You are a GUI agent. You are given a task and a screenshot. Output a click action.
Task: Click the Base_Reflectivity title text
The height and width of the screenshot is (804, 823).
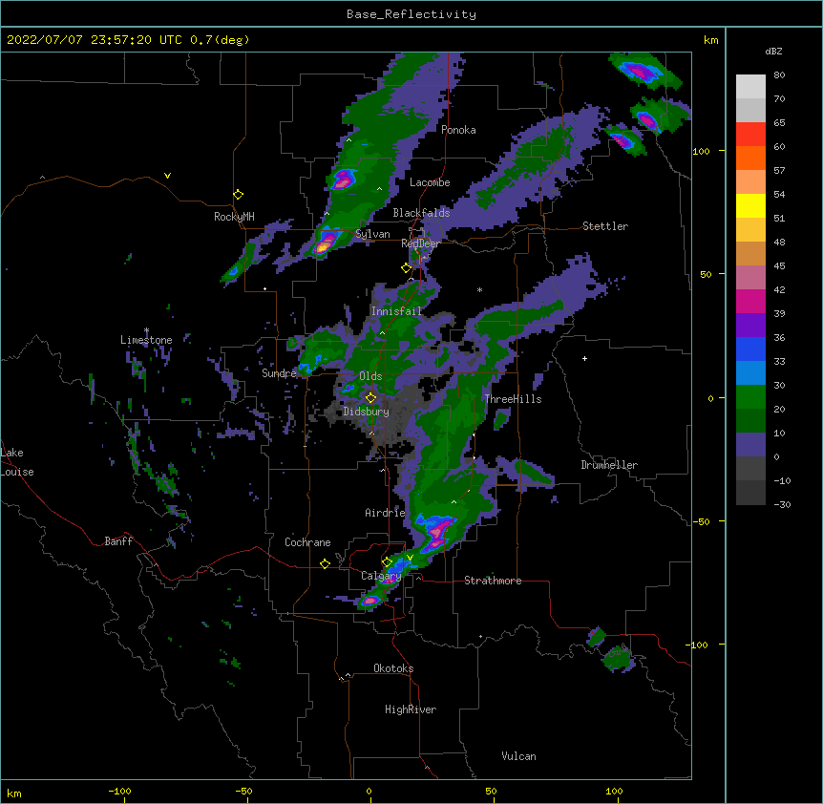(411, 14)
